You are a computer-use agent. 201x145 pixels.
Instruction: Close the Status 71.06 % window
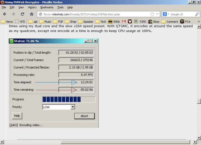tap(95, 41)
